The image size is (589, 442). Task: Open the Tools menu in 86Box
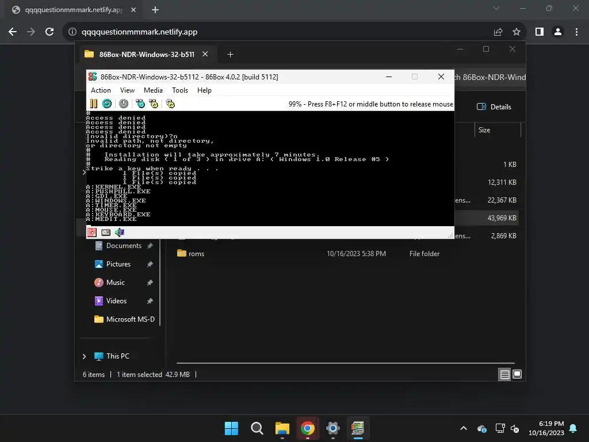180,90
